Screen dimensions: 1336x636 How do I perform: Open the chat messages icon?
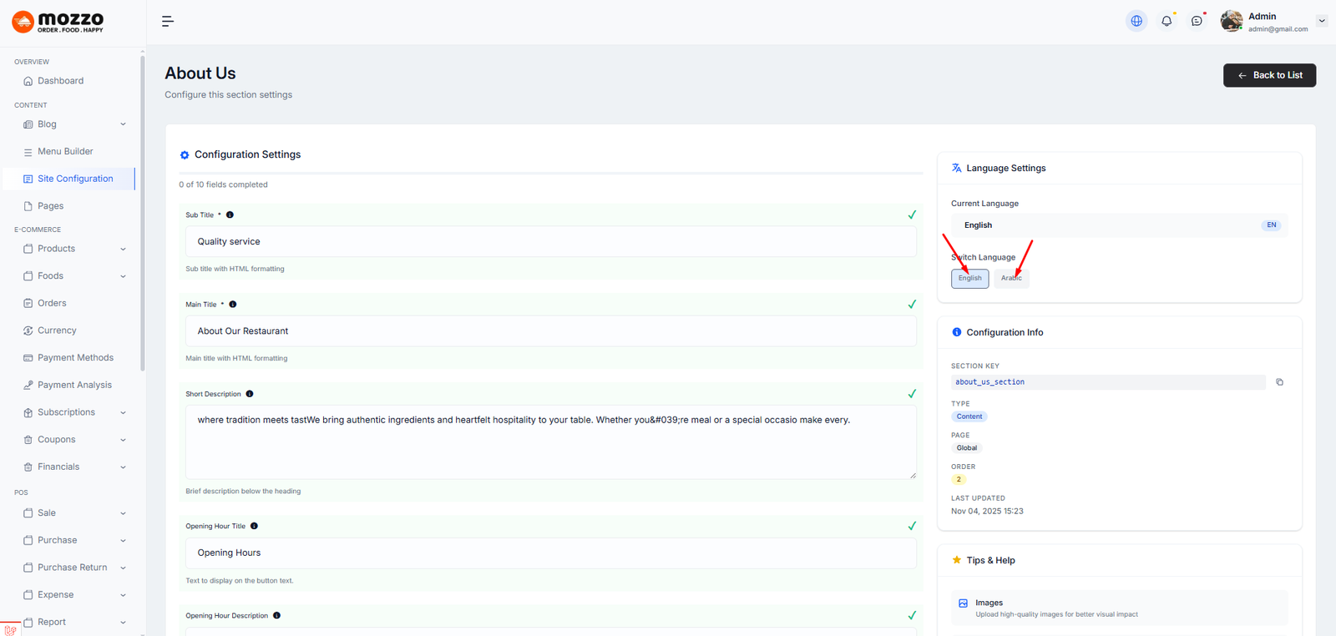coord(1197,21)
